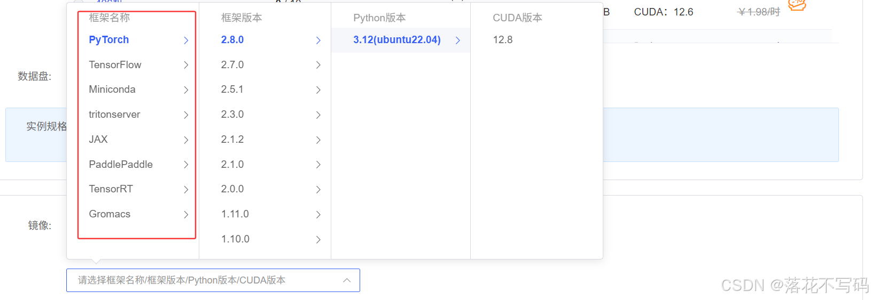Choose CUDA version 12.8
The width and height of the screenshot is (871, 300).
503,40
